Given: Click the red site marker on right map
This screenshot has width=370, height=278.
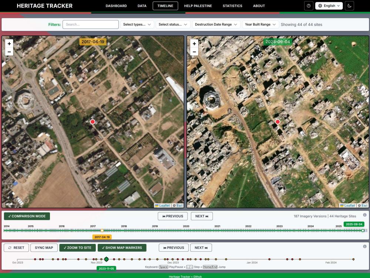Looking at the screenshot, I should point(278,122).
